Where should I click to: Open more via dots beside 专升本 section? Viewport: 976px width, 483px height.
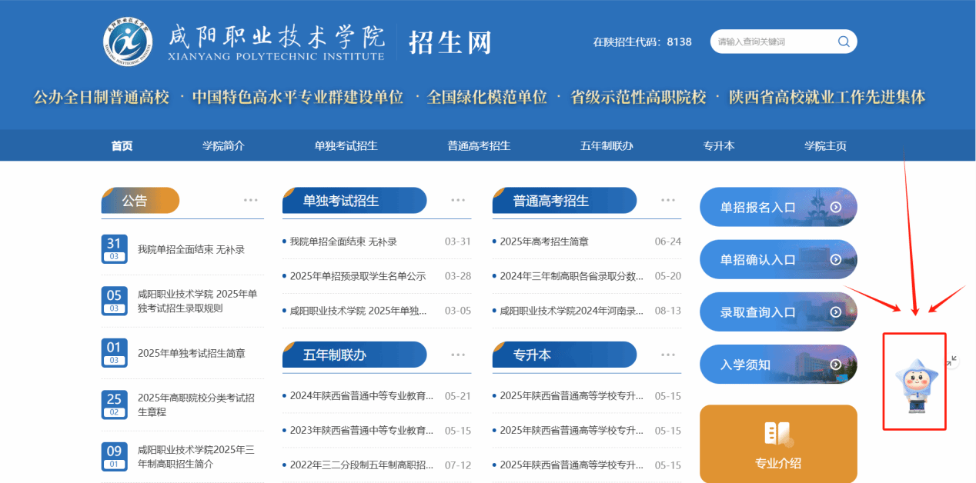[668, 355]
